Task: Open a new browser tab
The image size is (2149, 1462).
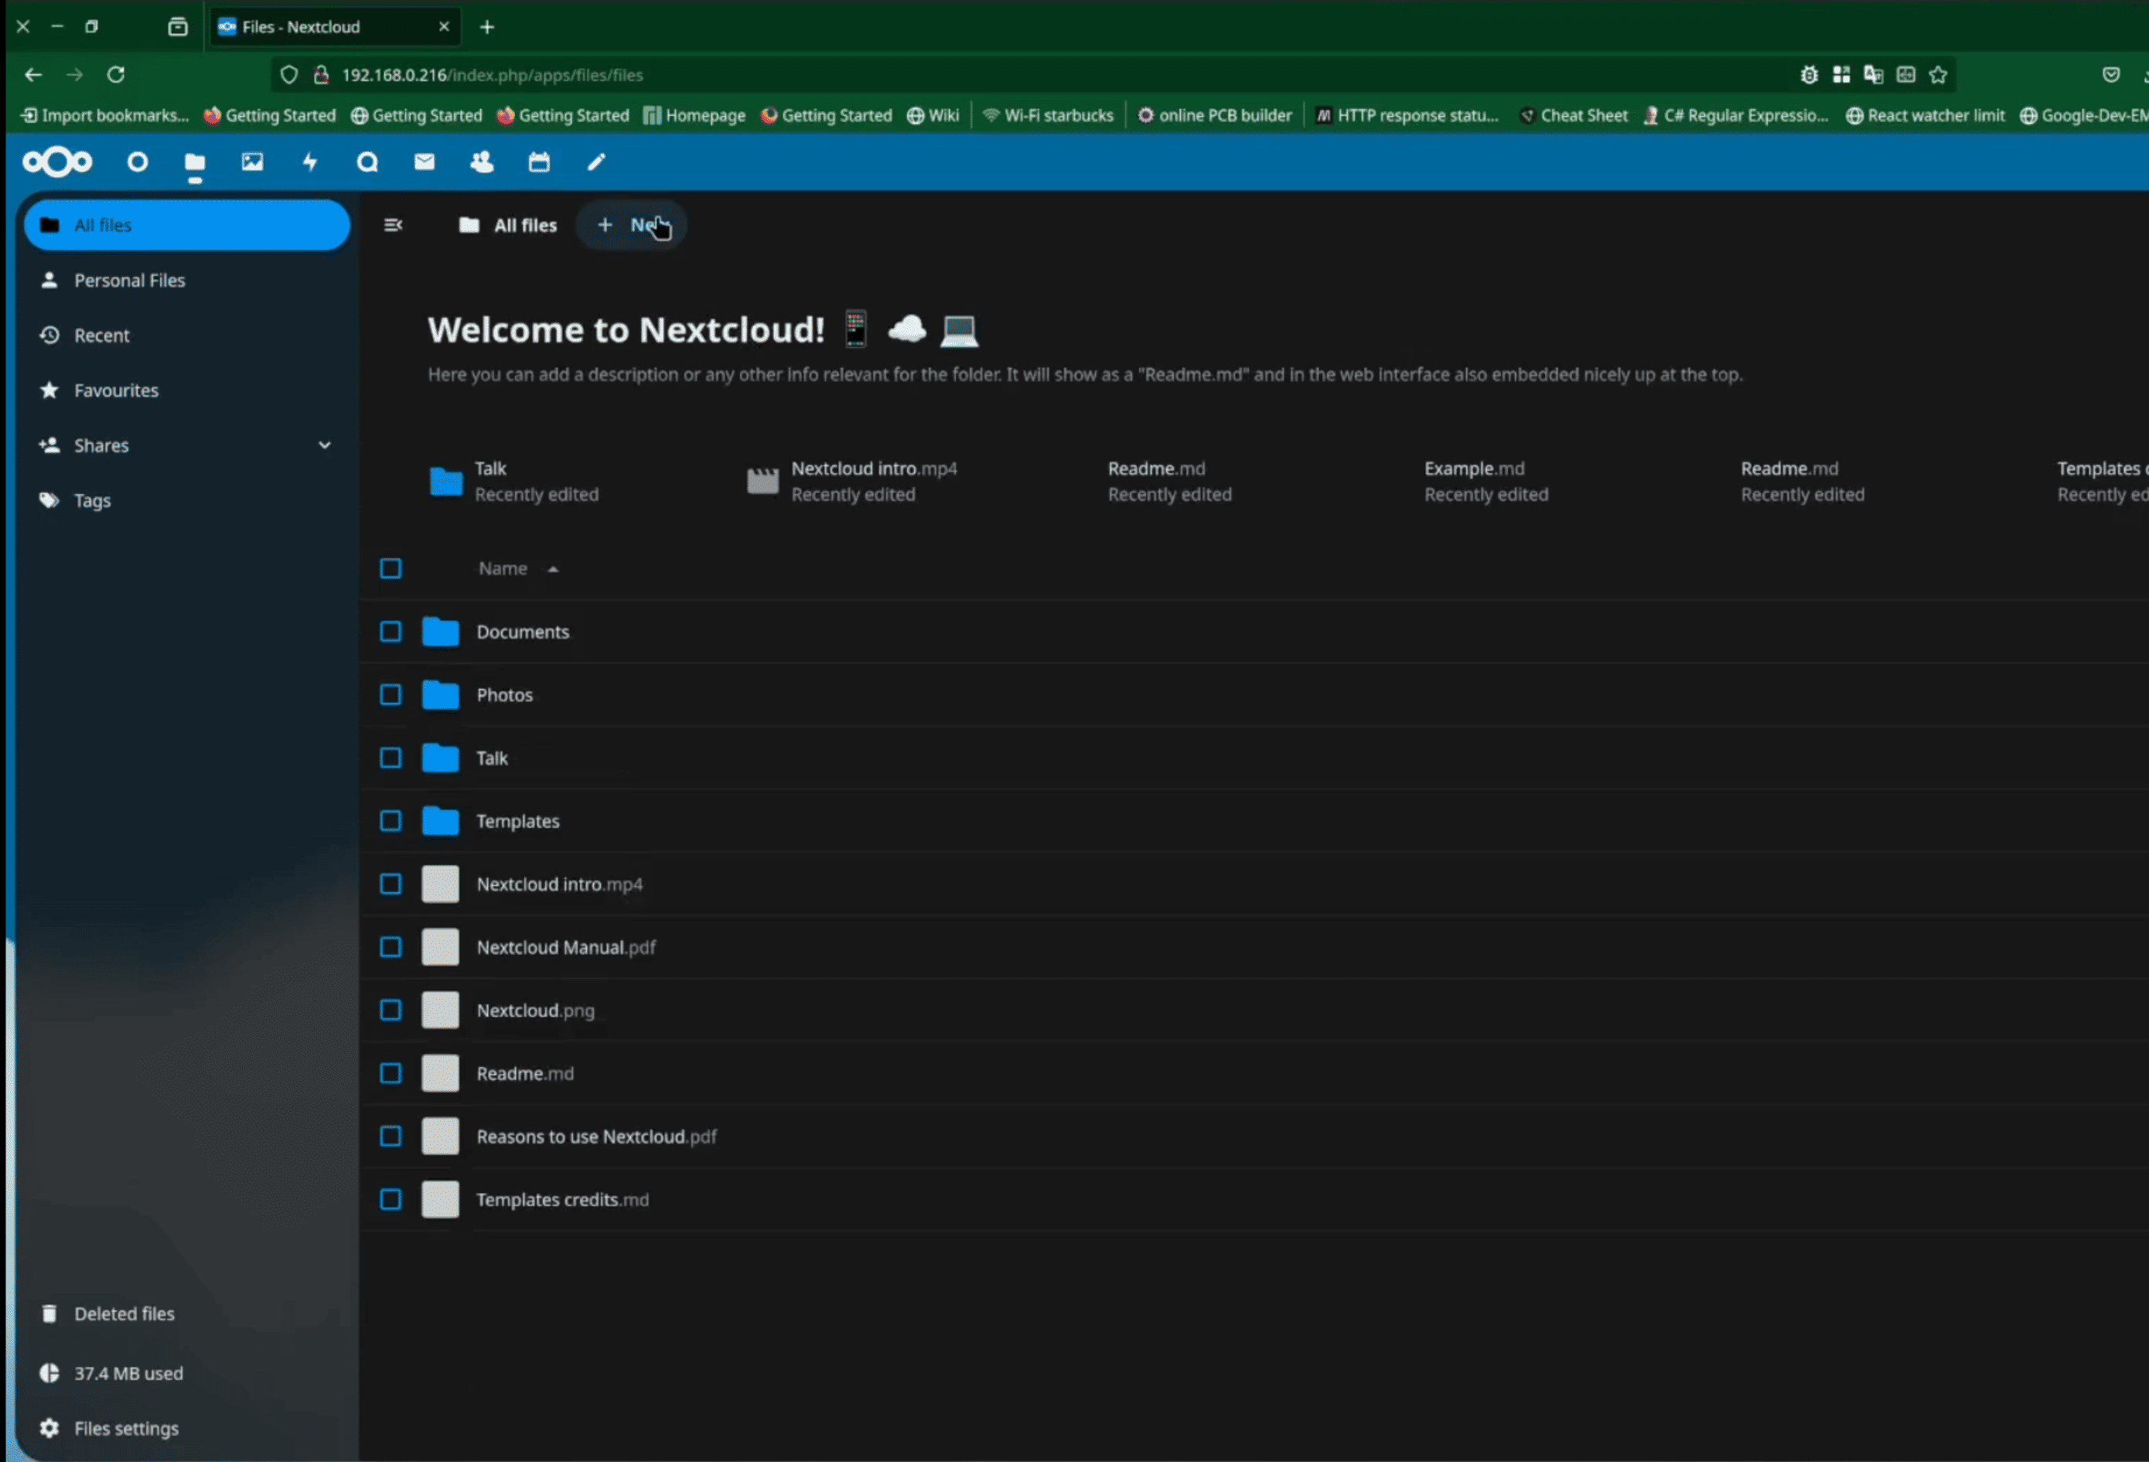Action: pos(487,27)
